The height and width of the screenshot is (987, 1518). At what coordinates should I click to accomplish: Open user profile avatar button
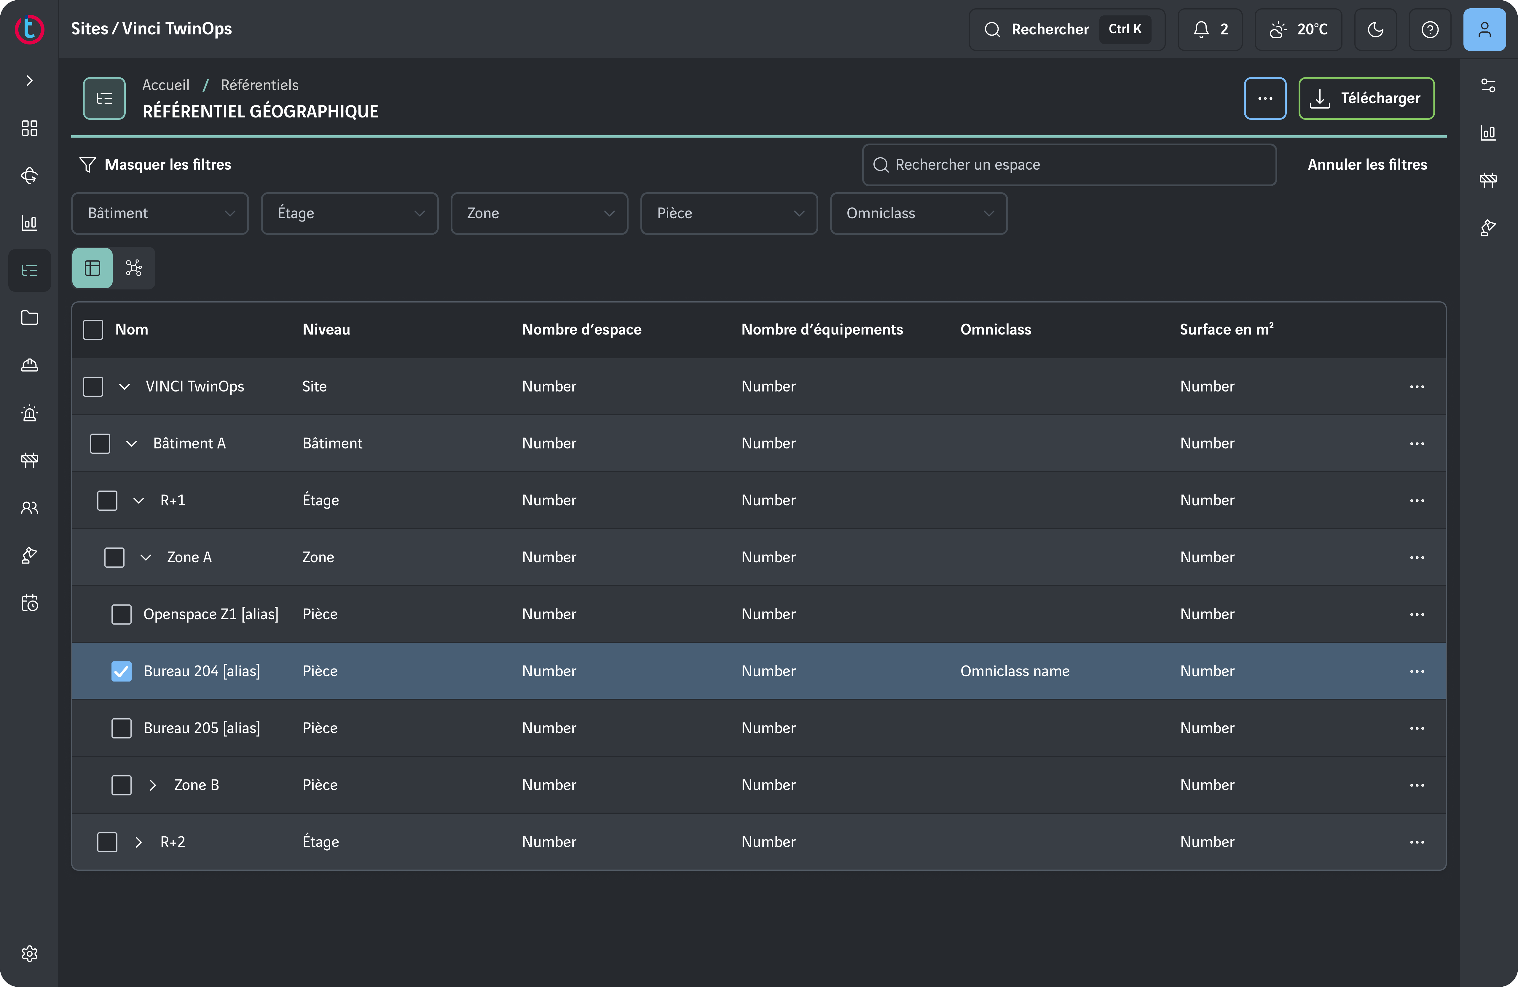[1484, 29]
